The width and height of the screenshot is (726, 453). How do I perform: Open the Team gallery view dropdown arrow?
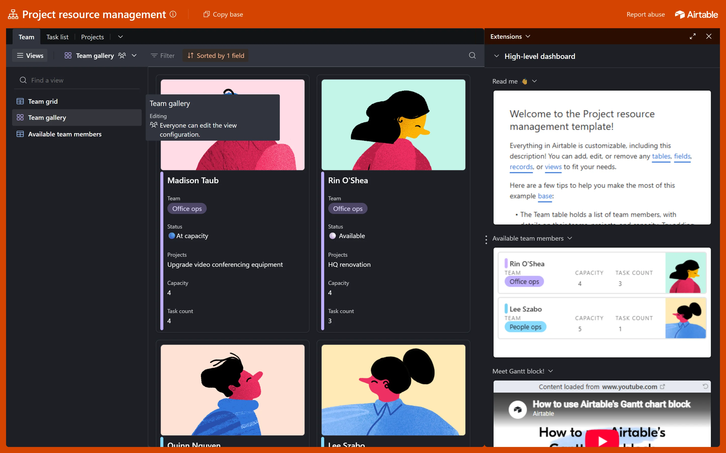coord(134,55)
